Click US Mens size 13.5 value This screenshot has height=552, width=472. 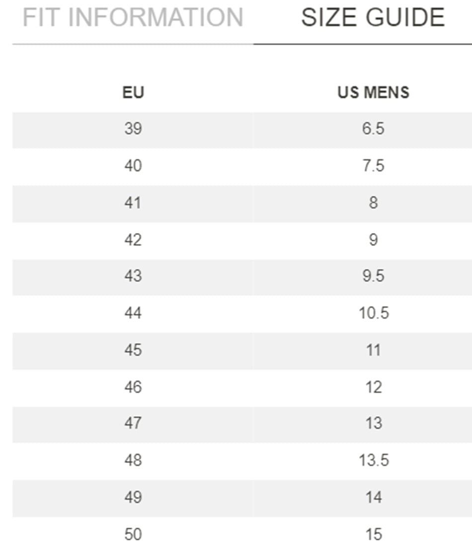374,461
